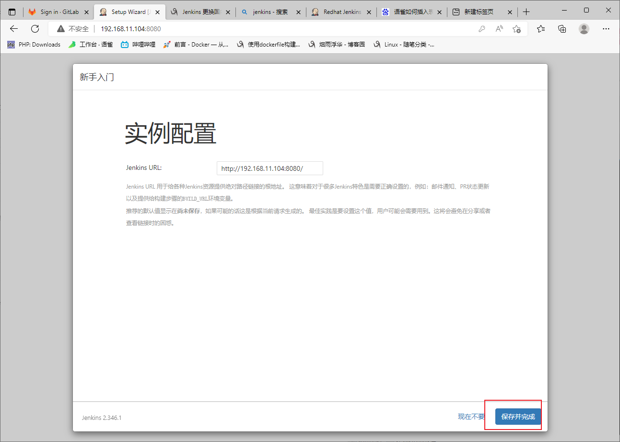Switch to Sign in GitLab tab
The image size is (620, 442).
58,12
